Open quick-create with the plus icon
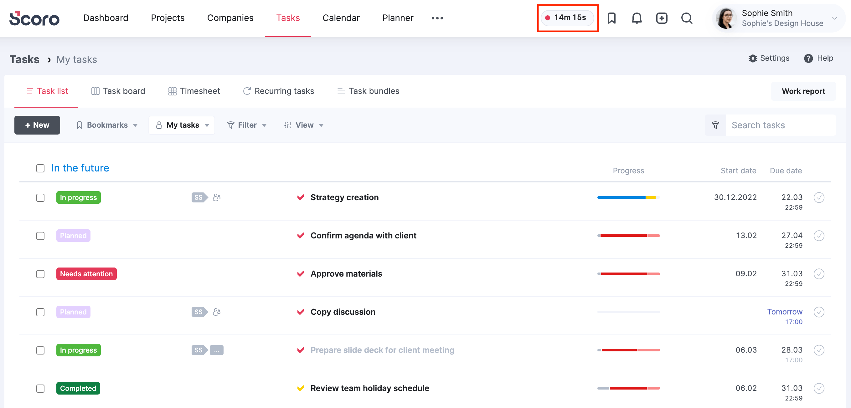 click(x=662, y=18)
